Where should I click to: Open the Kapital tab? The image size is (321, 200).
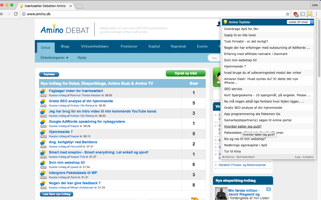[x=154, y=46]
